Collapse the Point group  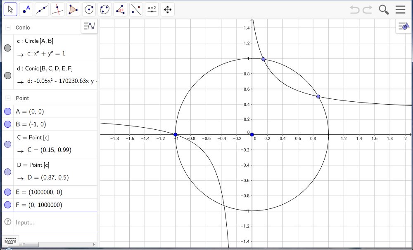point(8,98)
